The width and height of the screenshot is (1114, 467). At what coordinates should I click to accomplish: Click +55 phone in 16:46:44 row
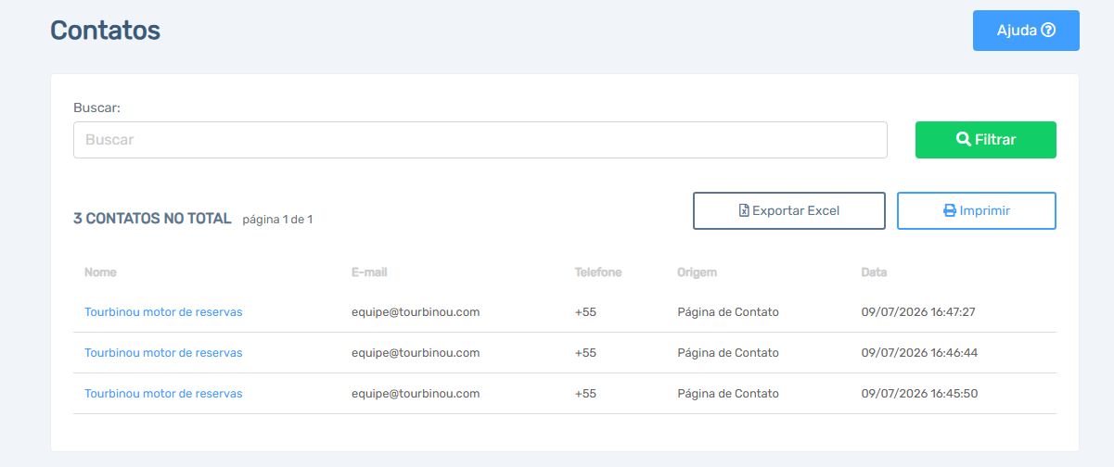pyautogui.click(x=585, y=353)
